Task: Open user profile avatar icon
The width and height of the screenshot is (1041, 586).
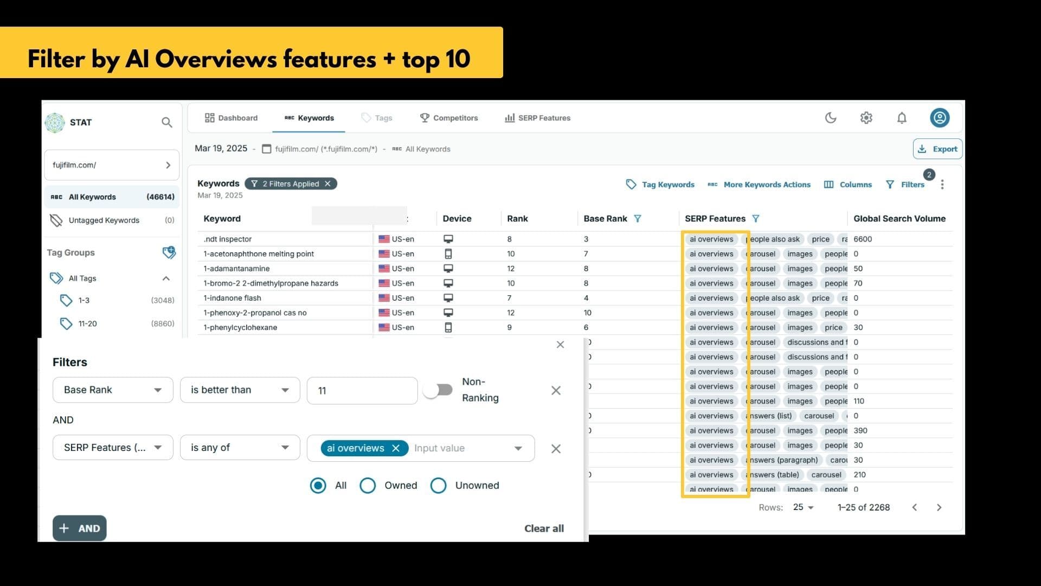Action: 940,118
